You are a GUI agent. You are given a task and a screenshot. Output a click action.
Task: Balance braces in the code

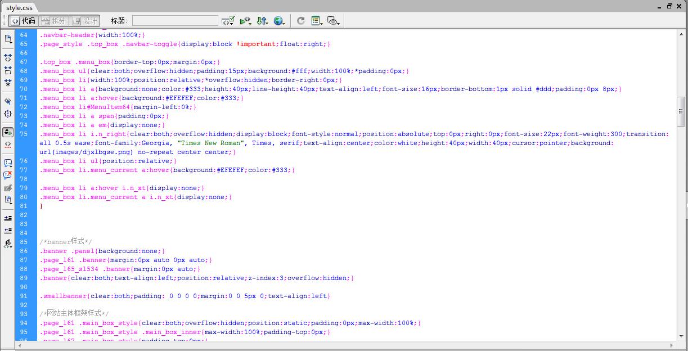(8, 114)
